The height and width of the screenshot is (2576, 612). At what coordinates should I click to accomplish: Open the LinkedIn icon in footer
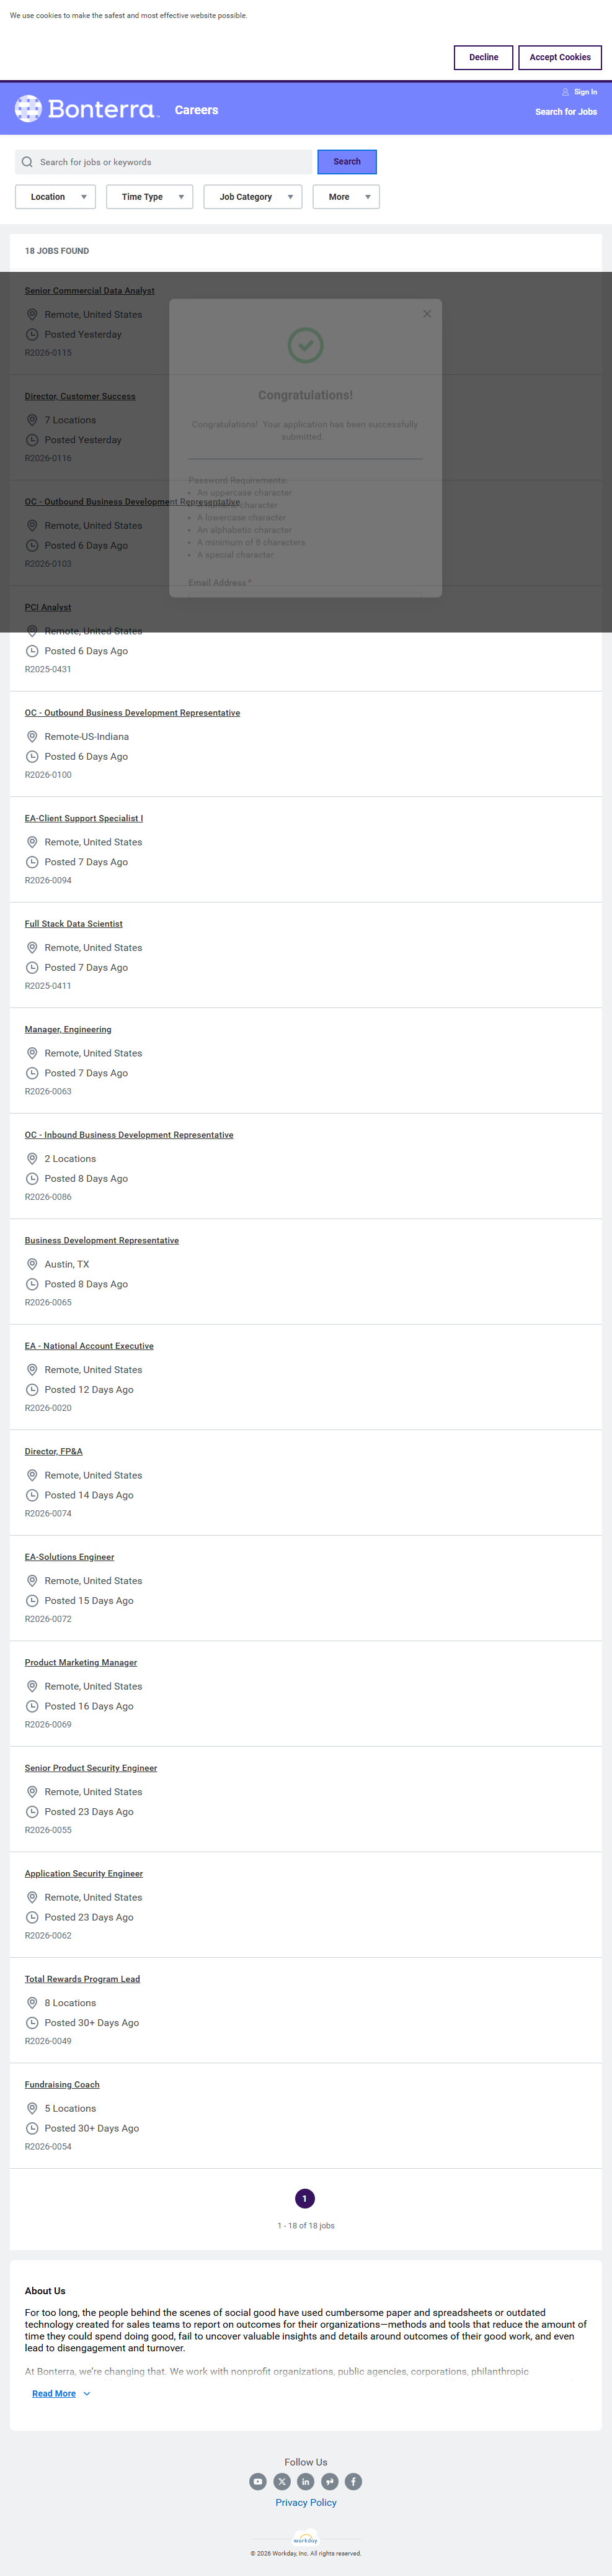tap(306, 2481)
